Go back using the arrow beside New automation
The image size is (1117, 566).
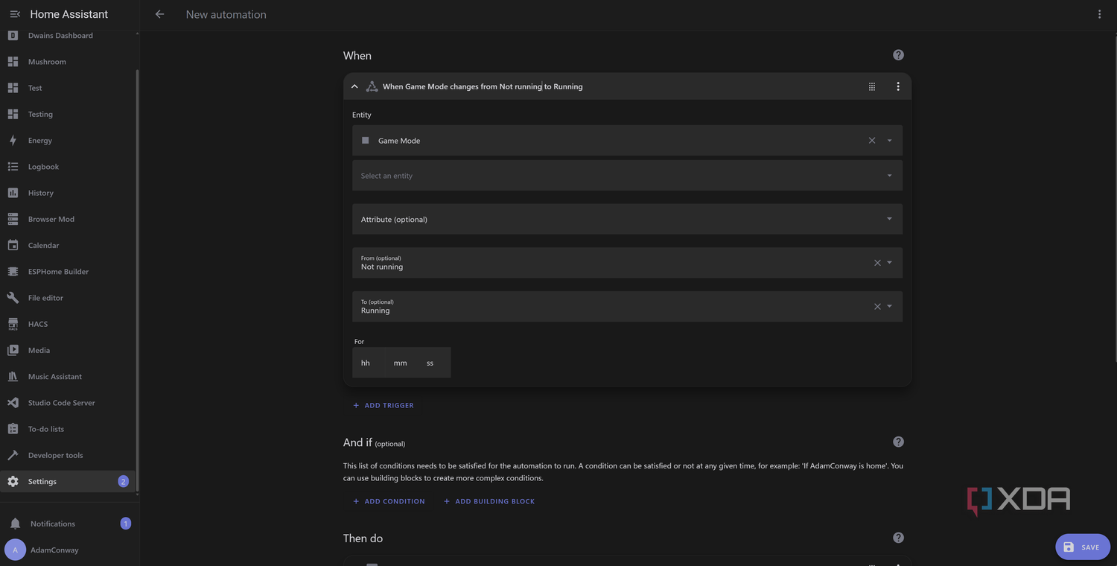(x=159, y=14)
